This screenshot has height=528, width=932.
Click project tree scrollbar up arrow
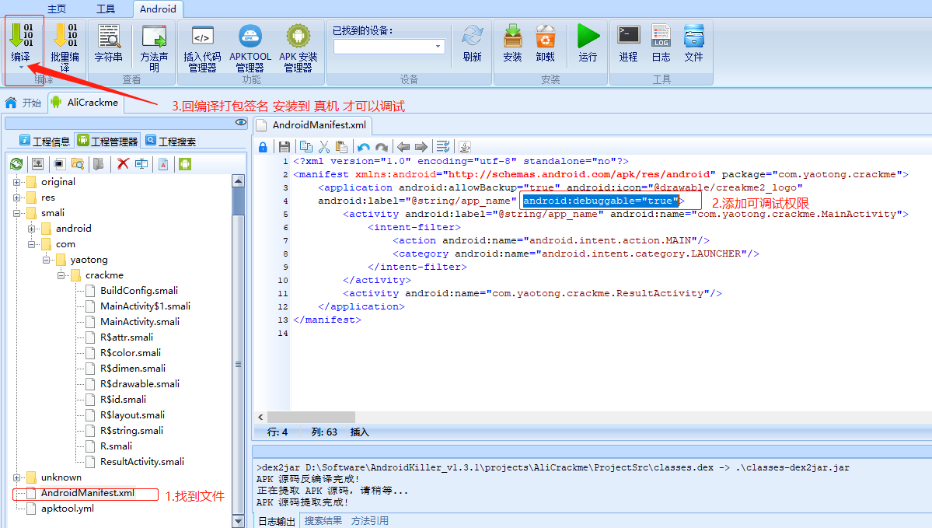(x=239, y=180)
